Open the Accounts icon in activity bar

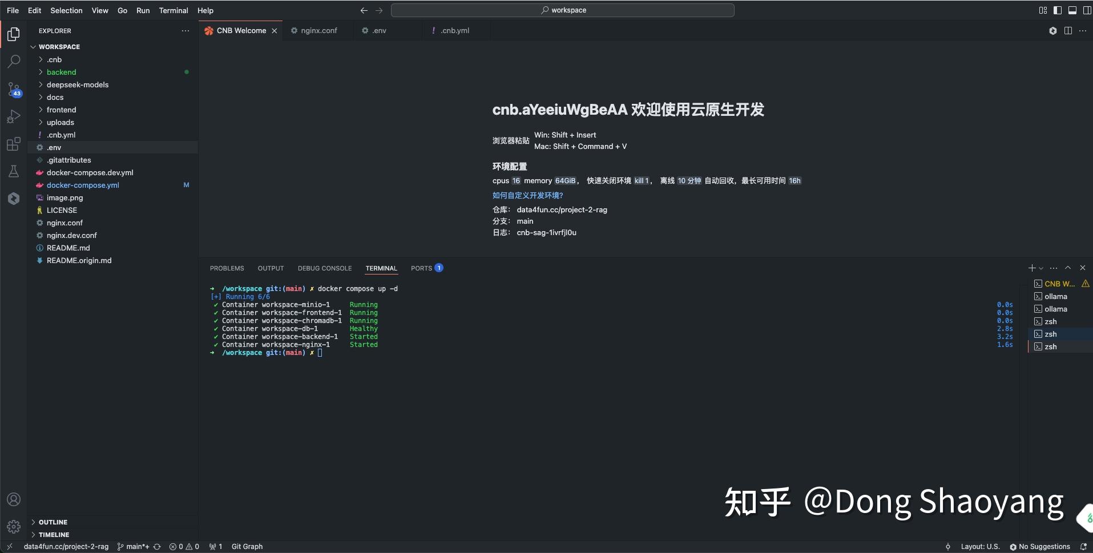point(14,499)
